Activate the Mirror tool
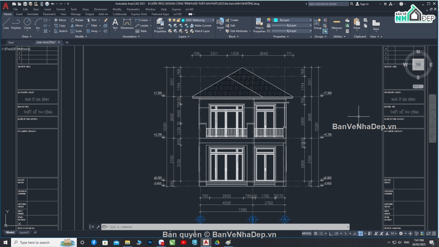The height and width of the screenshot is (247, 439). pos(79,26)
